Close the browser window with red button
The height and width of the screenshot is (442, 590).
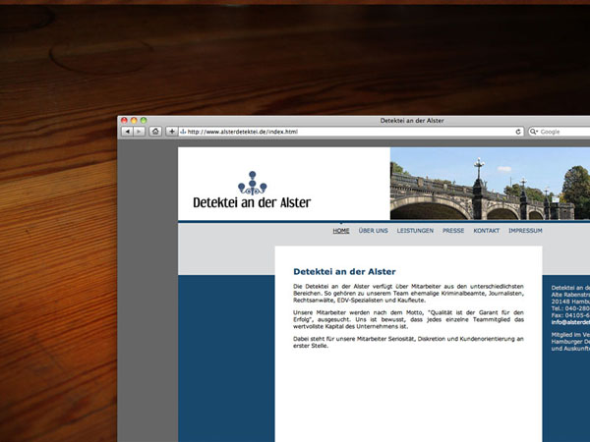pyautogui.click(x=124, y=120)
